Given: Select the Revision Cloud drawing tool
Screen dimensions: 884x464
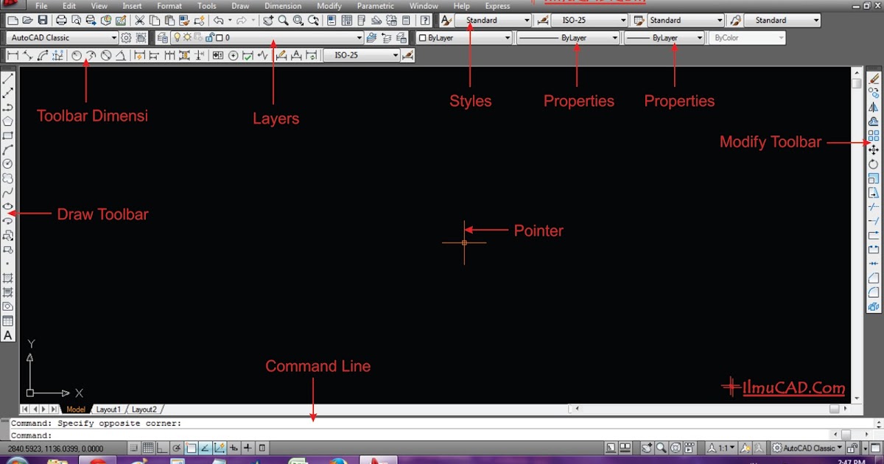Looking at the screenshot, I should click(8, 176).
